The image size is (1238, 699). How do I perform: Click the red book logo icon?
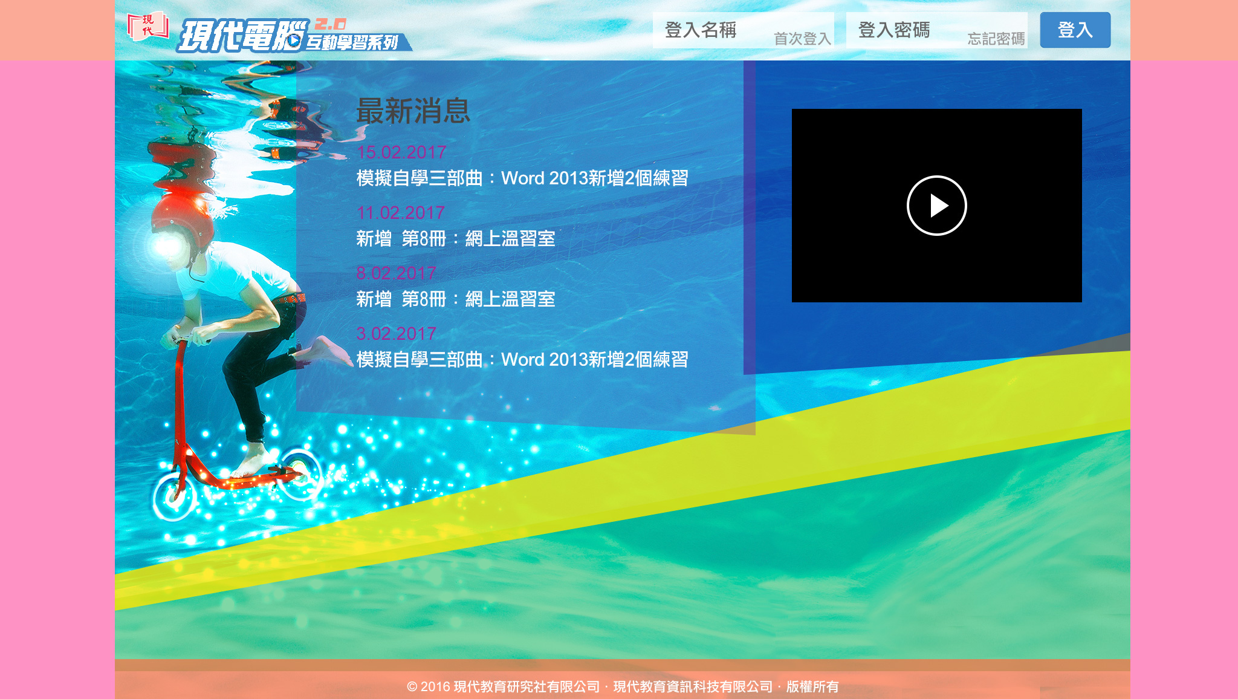[147, 26]
